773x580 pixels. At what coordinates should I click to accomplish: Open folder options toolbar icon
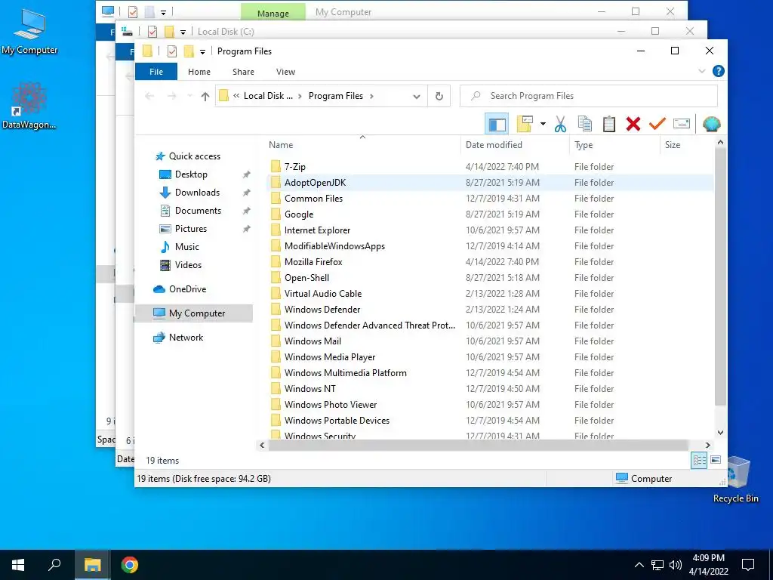tap(525, 124)
